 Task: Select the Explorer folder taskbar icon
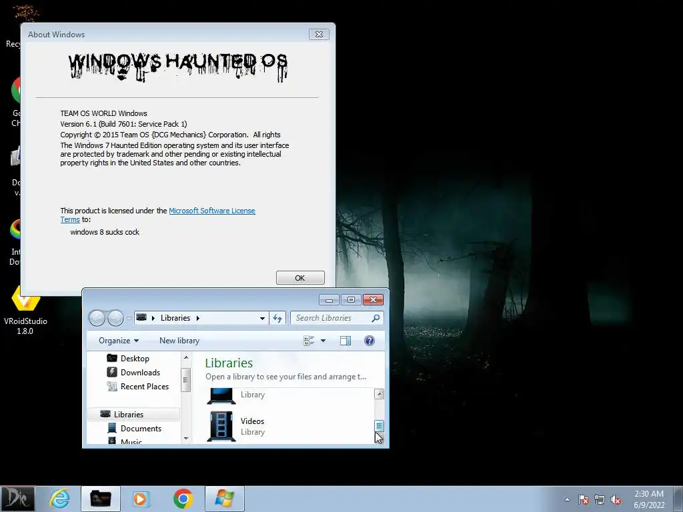click(100, 499)
